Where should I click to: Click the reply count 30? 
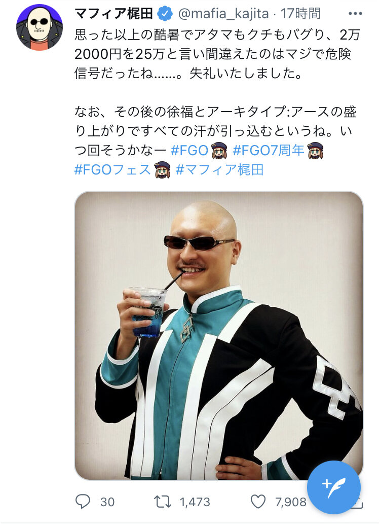pyautogui.click(x=107, y=502)
